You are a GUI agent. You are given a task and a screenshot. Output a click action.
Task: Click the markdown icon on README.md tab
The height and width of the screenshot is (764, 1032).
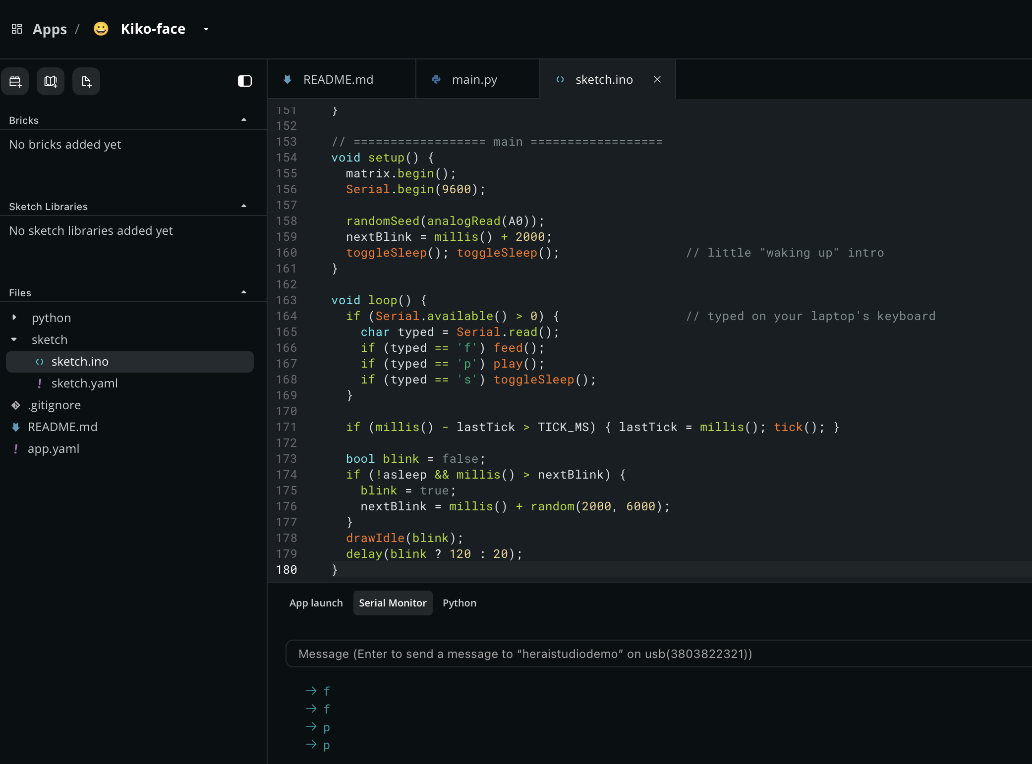[x=287, y=79]
